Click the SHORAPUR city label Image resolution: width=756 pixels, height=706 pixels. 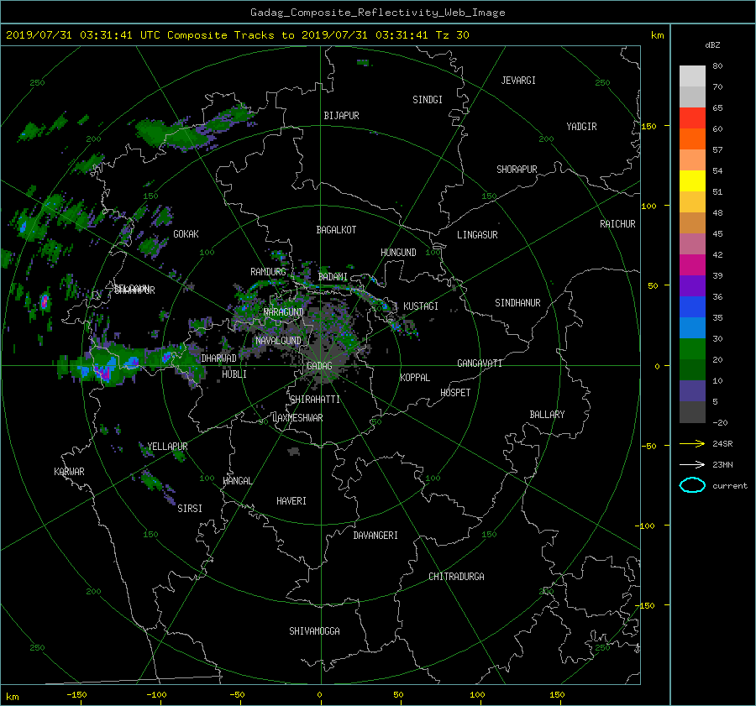point(517,169)
